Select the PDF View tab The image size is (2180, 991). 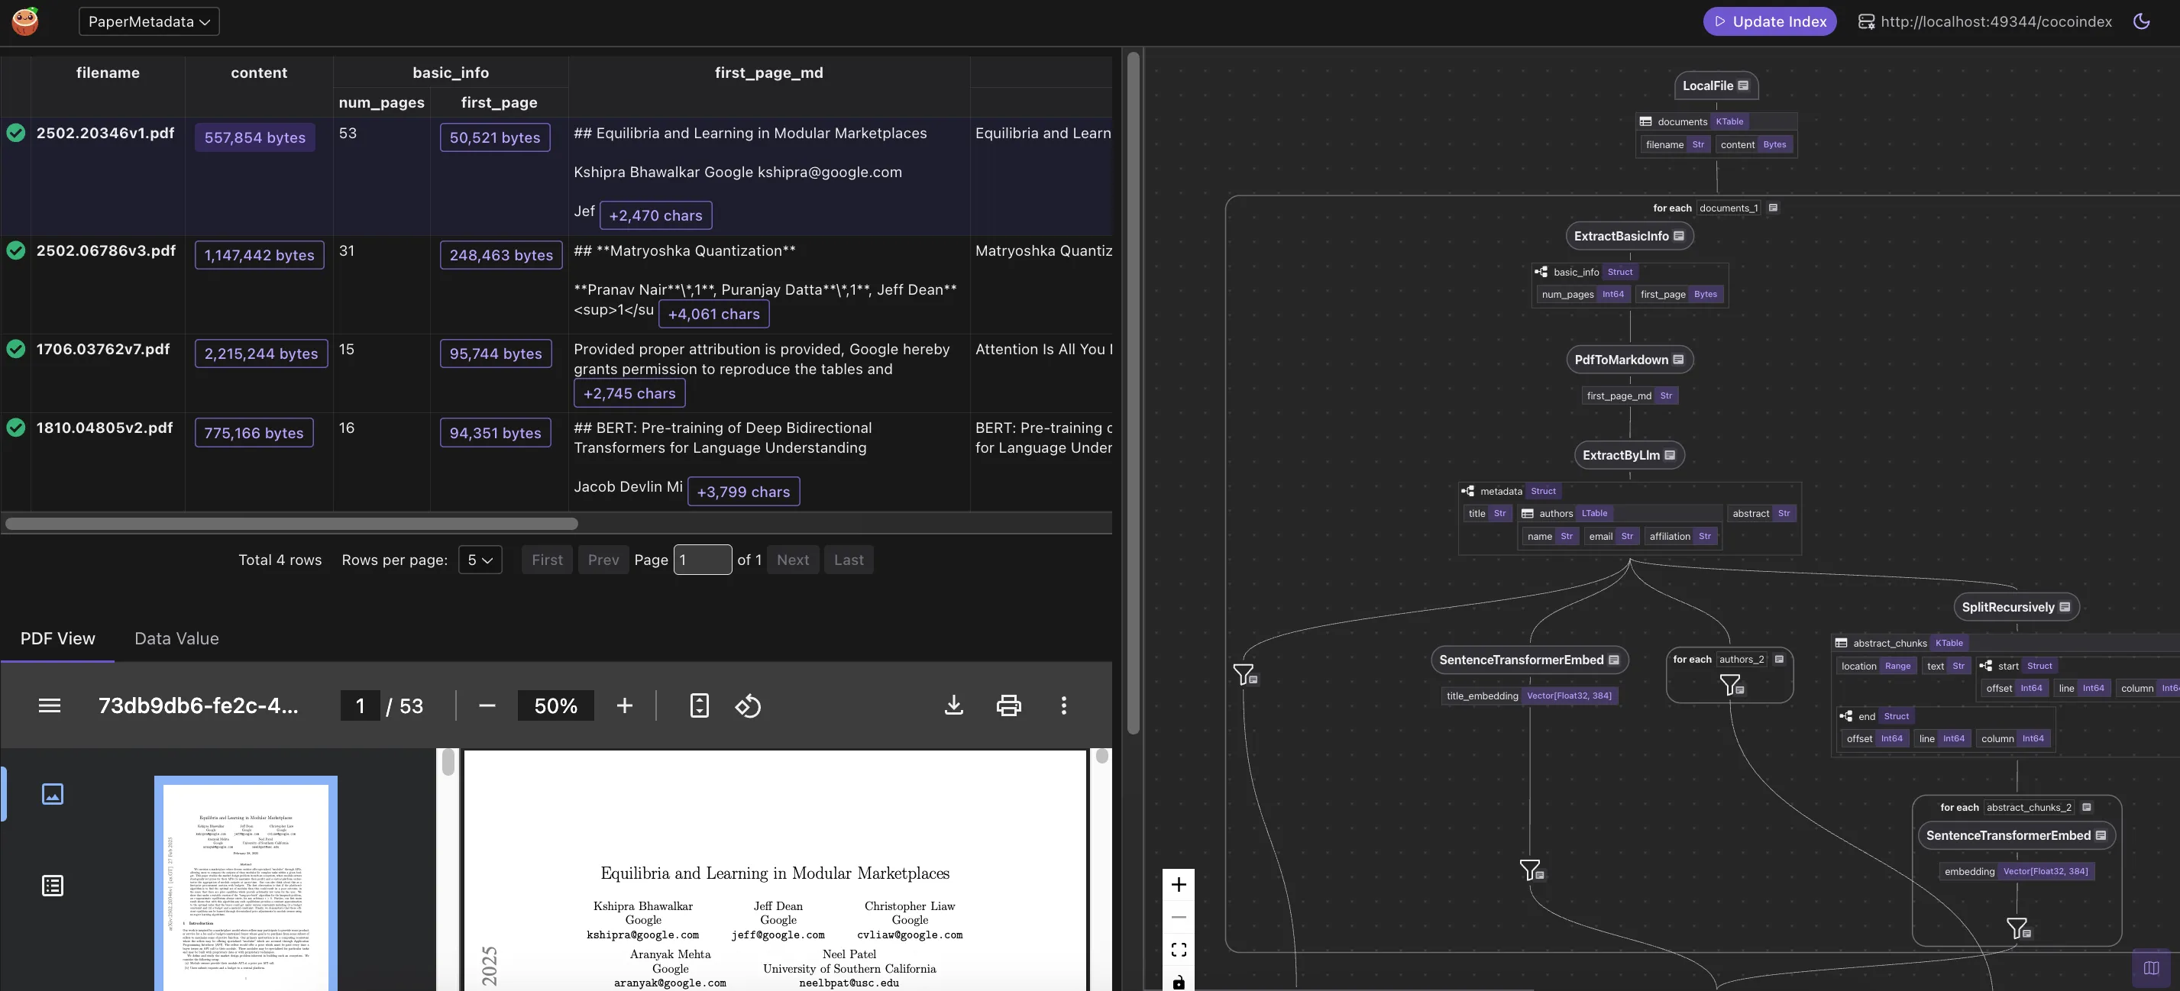pos(57,638)
